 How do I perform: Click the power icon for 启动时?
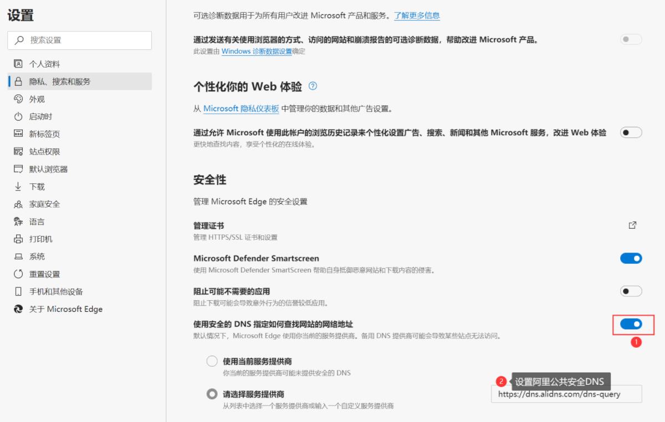(17, 117)
